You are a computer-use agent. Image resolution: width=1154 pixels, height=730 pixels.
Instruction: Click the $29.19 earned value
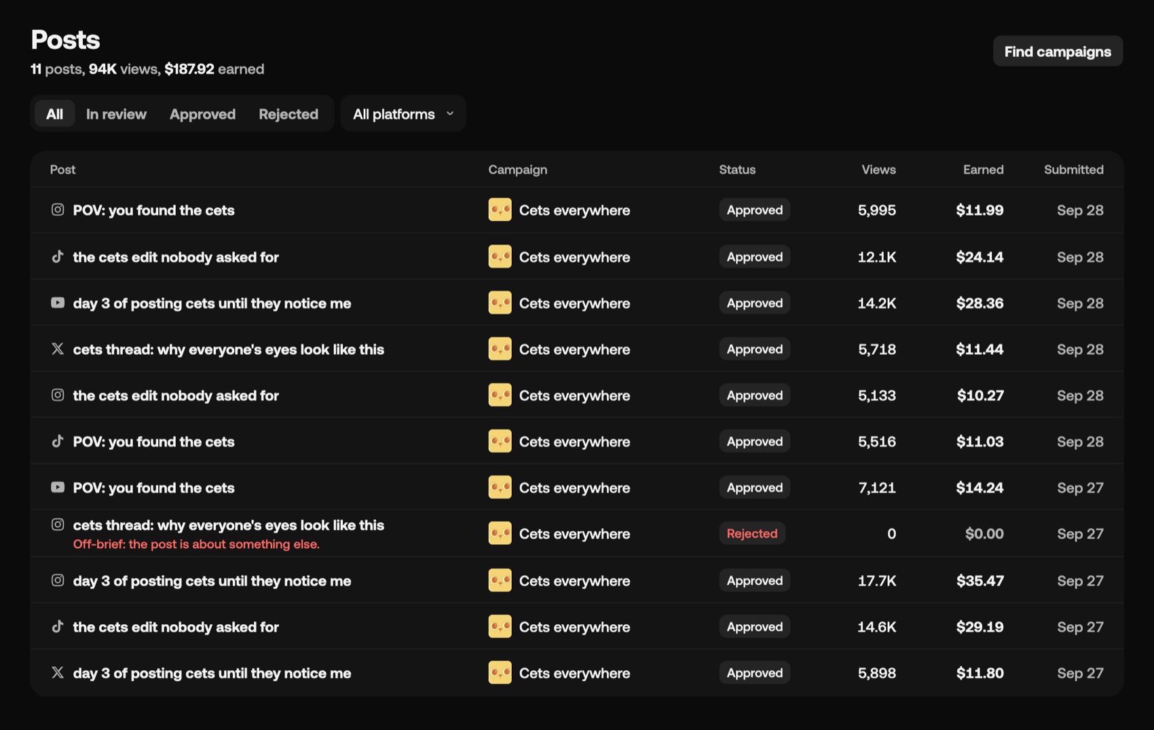coord(980,627)
